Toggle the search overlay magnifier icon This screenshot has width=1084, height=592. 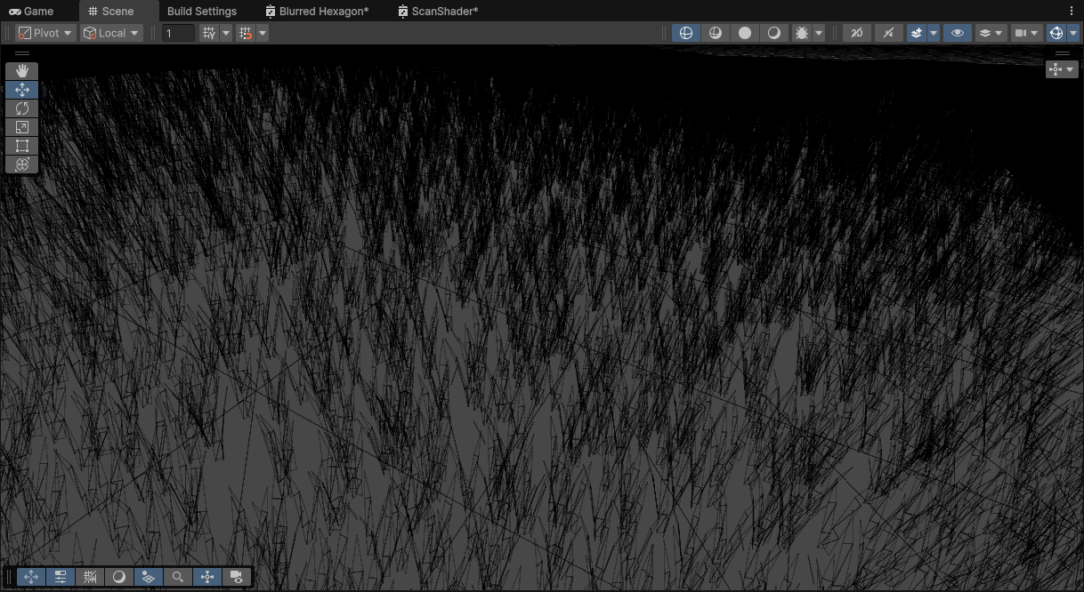[x=178, y=577]
